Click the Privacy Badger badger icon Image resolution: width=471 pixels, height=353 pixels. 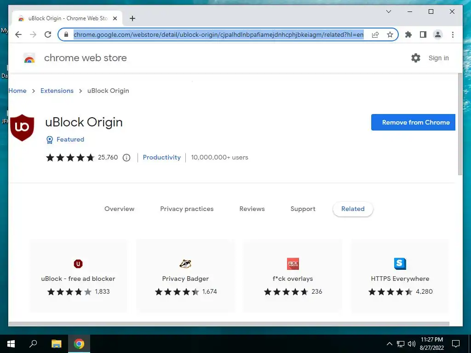185,264
